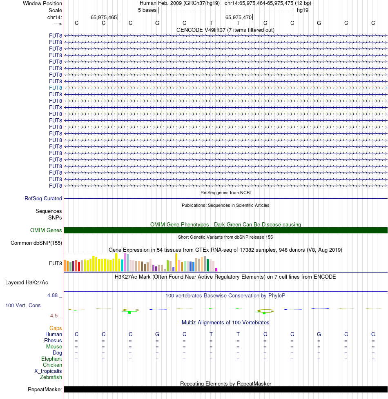Select the Dog alignment row label
This screenshot has height=399, width=388.
tap(57, 352)
